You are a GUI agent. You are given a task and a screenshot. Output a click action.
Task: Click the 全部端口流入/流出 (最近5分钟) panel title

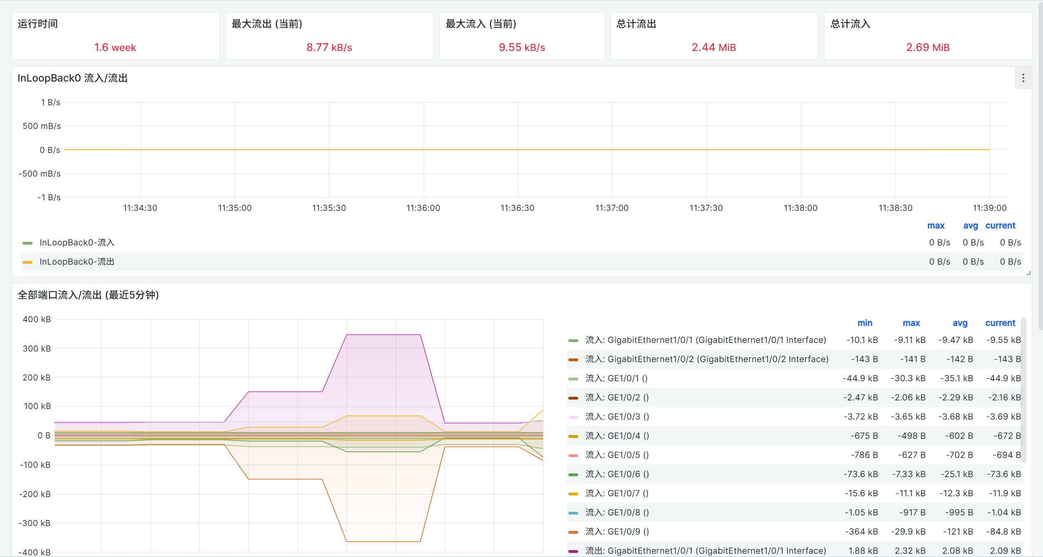[88, 295]
